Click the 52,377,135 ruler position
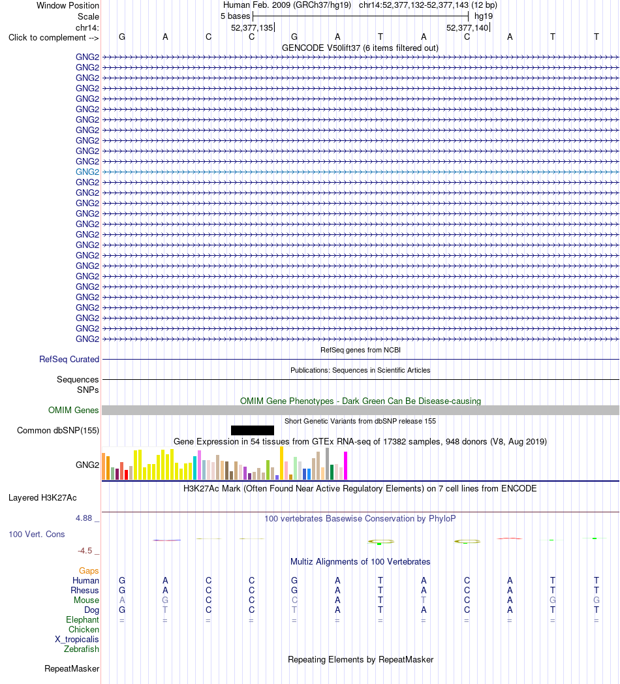This screenshot has width=620, height=684. [x=252, y=28]
